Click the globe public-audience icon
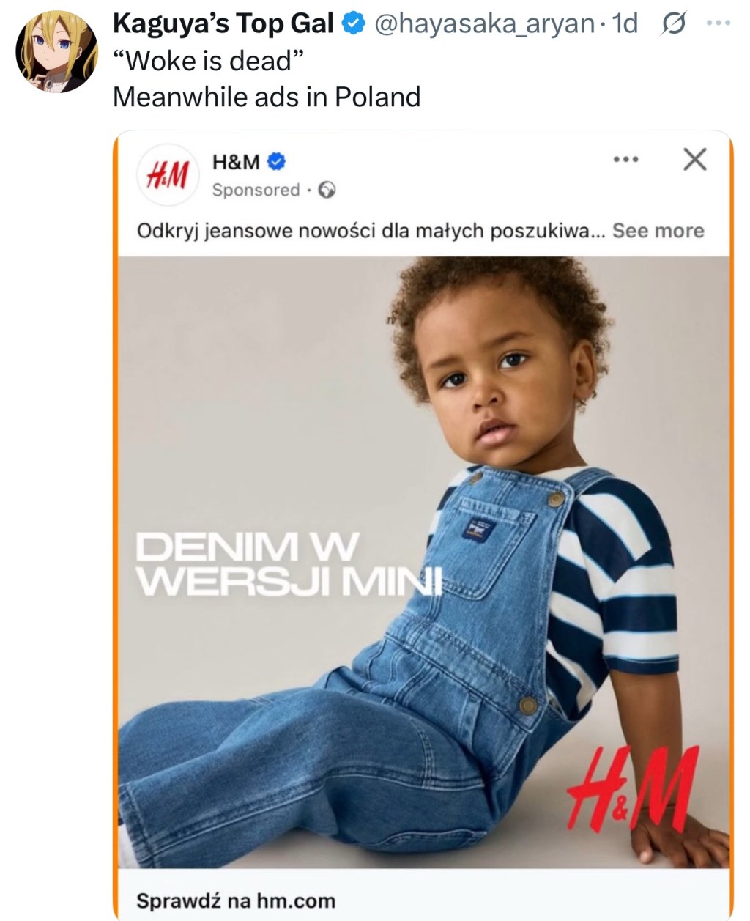The width and height of the screenshot is (750, 921). tap(327, 191)
